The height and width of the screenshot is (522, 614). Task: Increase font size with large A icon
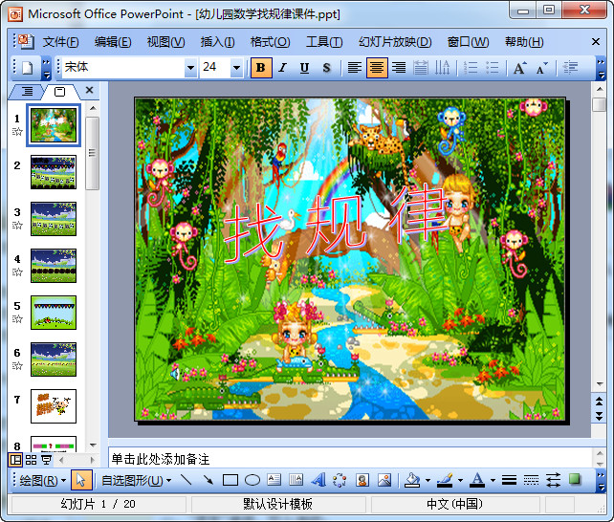click(x=520, y=68)
